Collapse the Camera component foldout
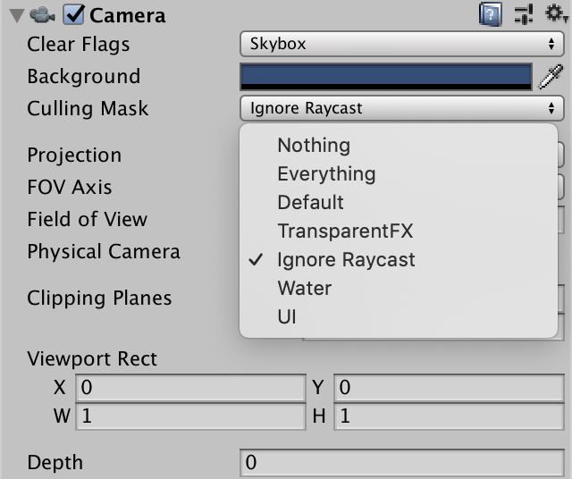 (x=14, y=15)
